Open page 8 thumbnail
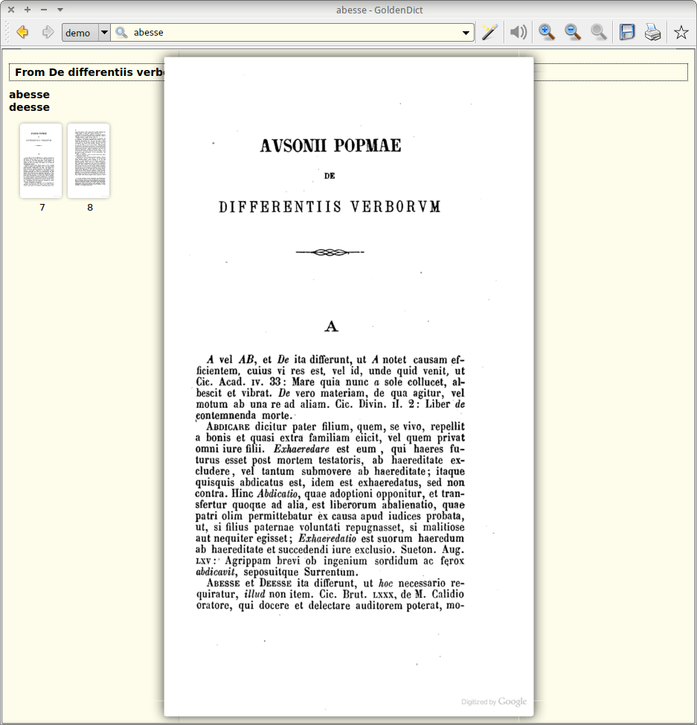This screenshot has width=697, height=725. click(89, 161)
